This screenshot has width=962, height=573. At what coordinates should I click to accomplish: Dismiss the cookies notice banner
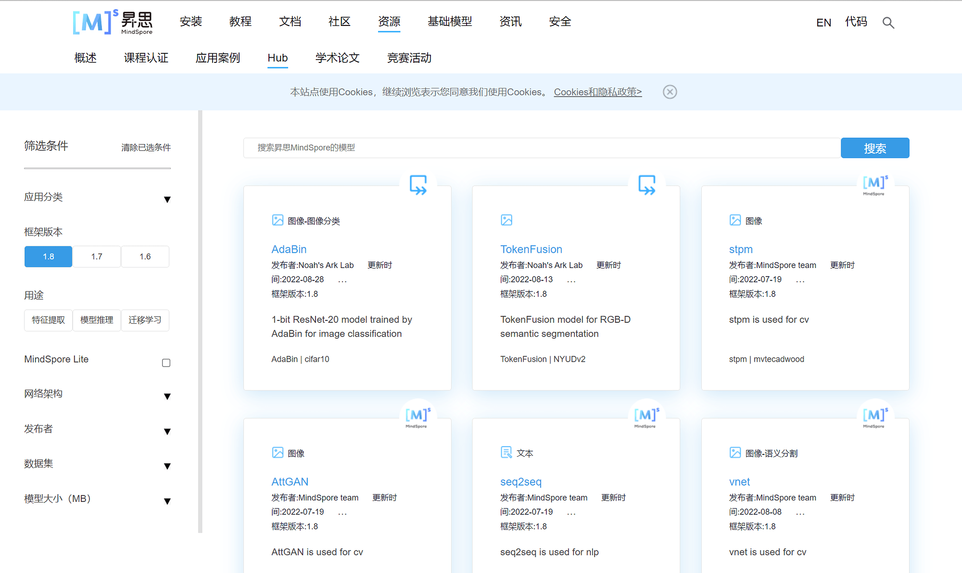click(x=670, y=92)
